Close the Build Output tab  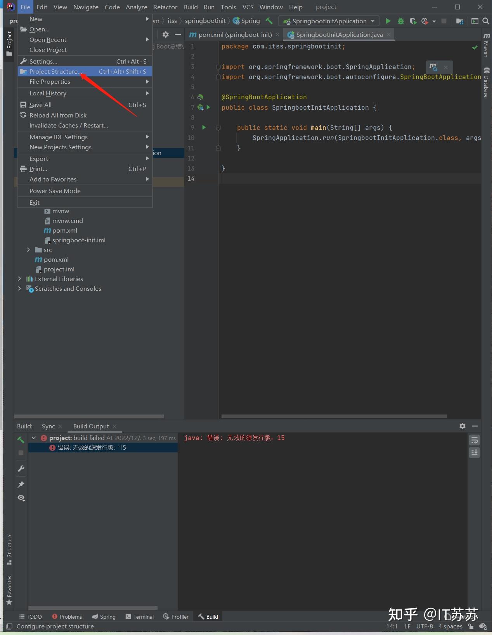pos(114,426)
